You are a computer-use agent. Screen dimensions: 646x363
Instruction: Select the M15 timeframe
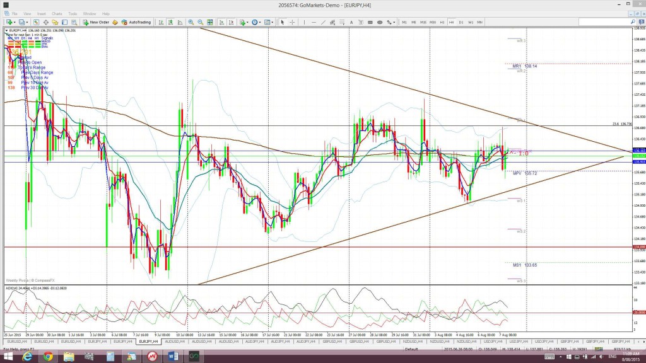[423, 22]
